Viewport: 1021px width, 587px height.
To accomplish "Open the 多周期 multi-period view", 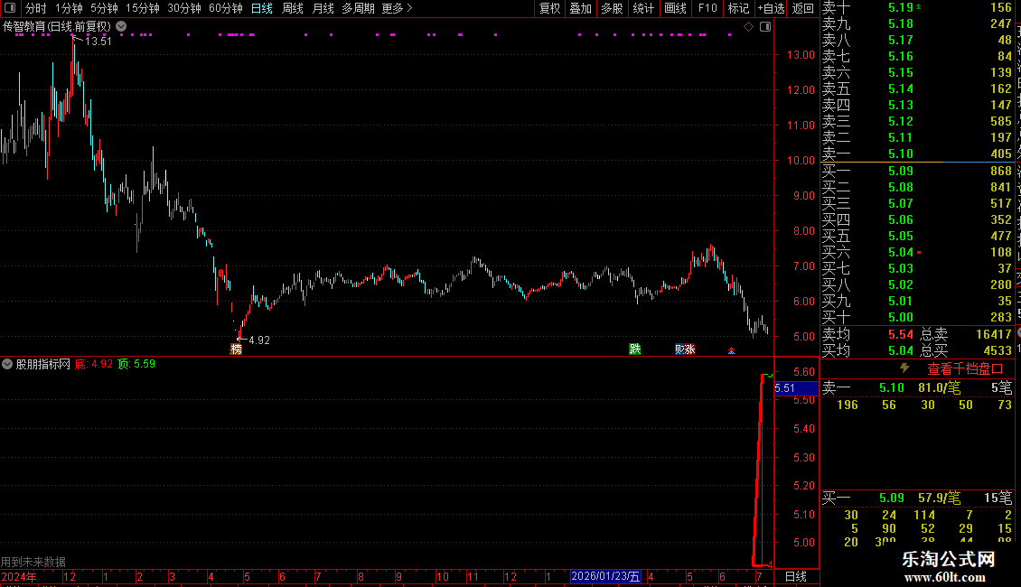I will click(358, 8).
